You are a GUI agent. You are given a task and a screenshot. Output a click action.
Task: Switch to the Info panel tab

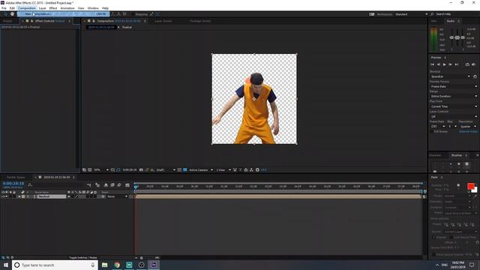pyautogui.click(x=433, y=21)
